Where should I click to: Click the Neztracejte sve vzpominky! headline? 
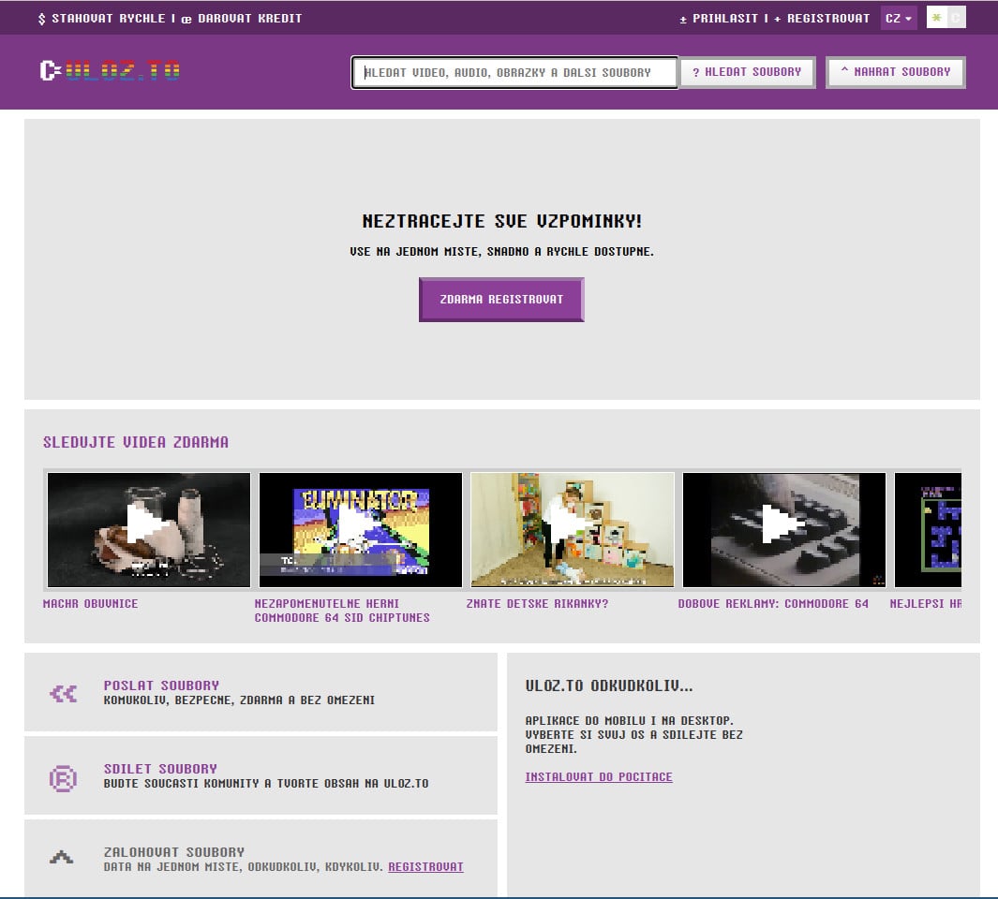(502, 221)
